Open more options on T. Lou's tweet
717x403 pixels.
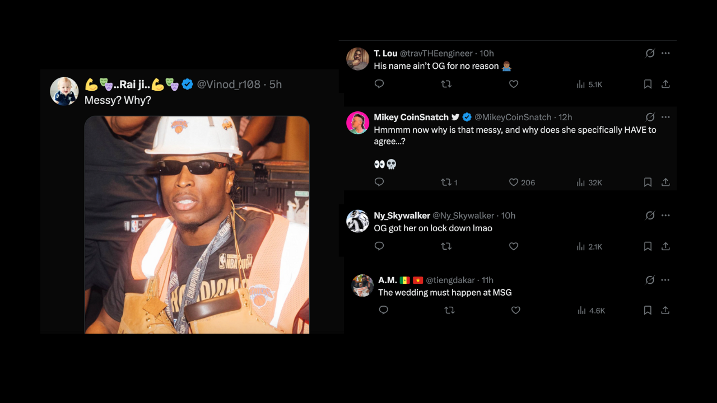pos(665,53)
